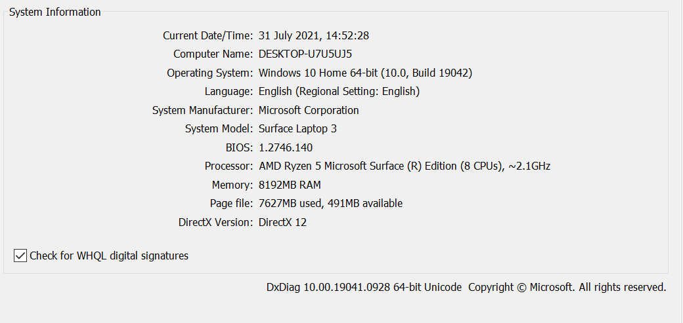
Task: Click the Microsoft copyright notice
Action: coord(567,287)
